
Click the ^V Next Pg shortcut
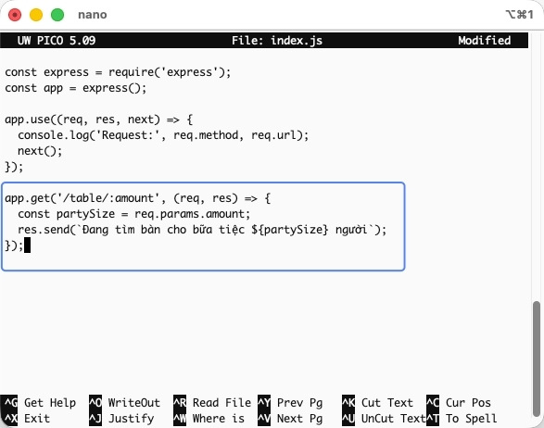(290, 419)
